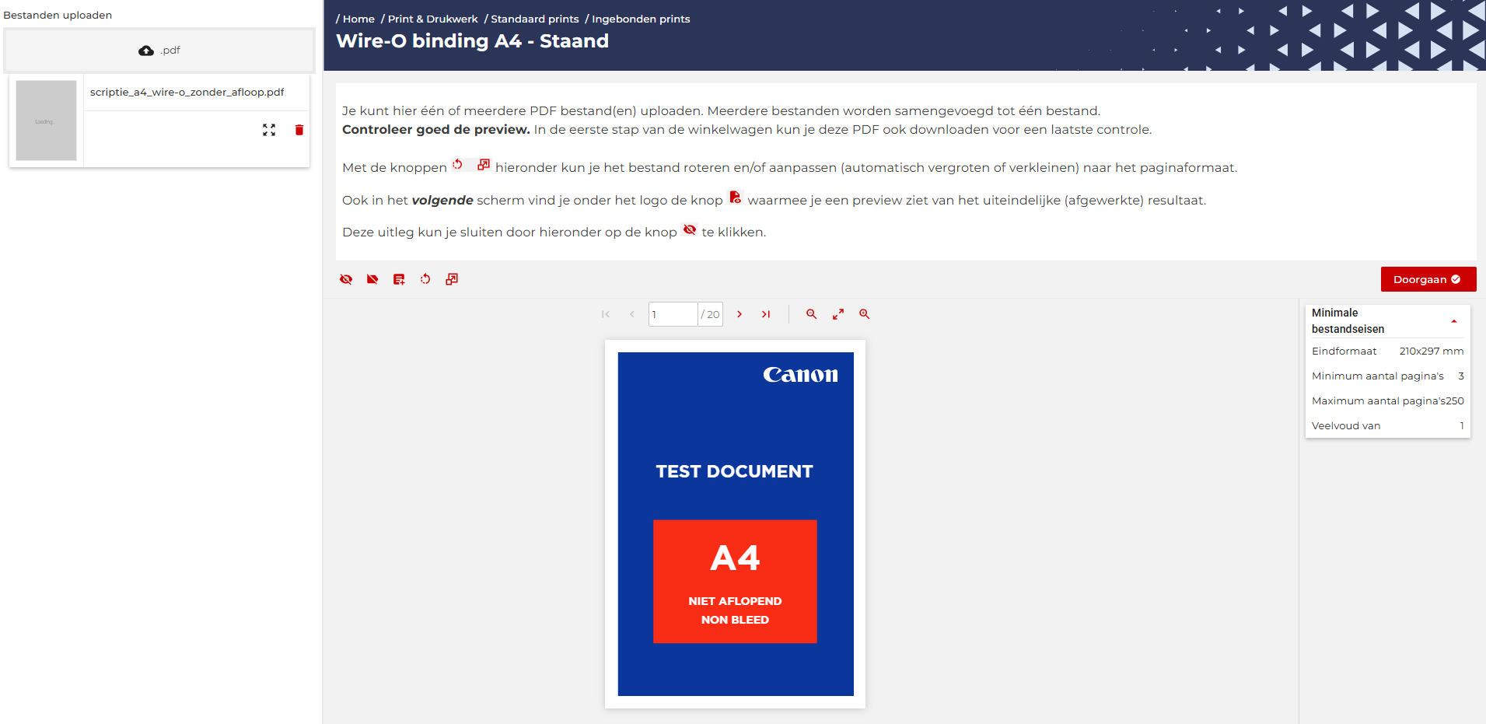Jump to the last preview page
The width and height of the screenshot is (1486, 724).
click(x=766, y=314)
